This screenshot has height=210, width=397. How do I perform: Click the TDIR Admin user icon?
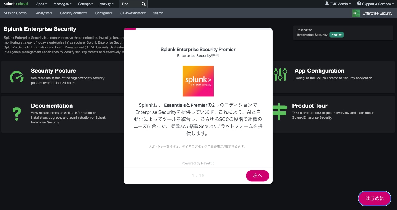click(x=327, y=4)
